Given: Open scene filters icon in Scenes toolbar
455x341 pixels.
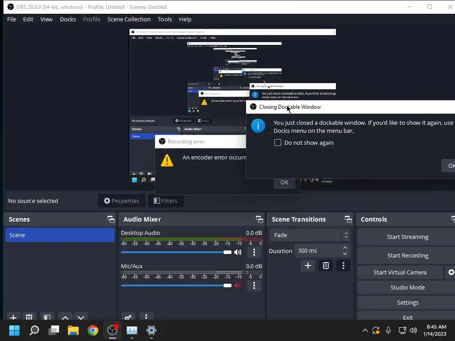Looking at the screenshot, I should [x=47, y=317].
